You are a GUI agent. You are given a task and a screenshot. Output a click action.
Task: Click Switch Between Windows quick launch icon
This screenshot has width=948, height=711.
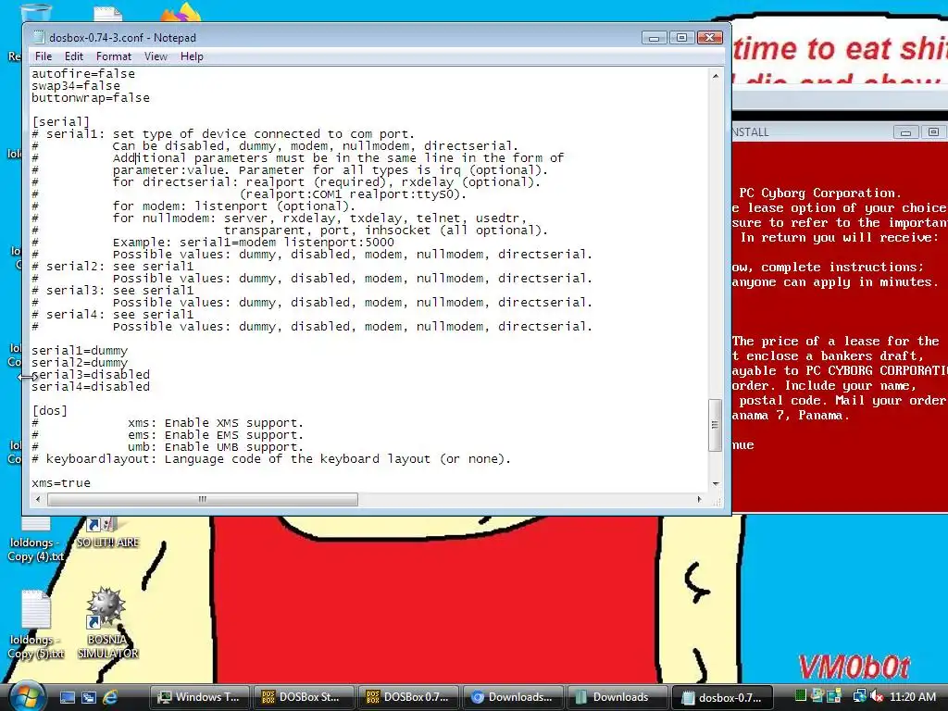click(x=89, y=697)
